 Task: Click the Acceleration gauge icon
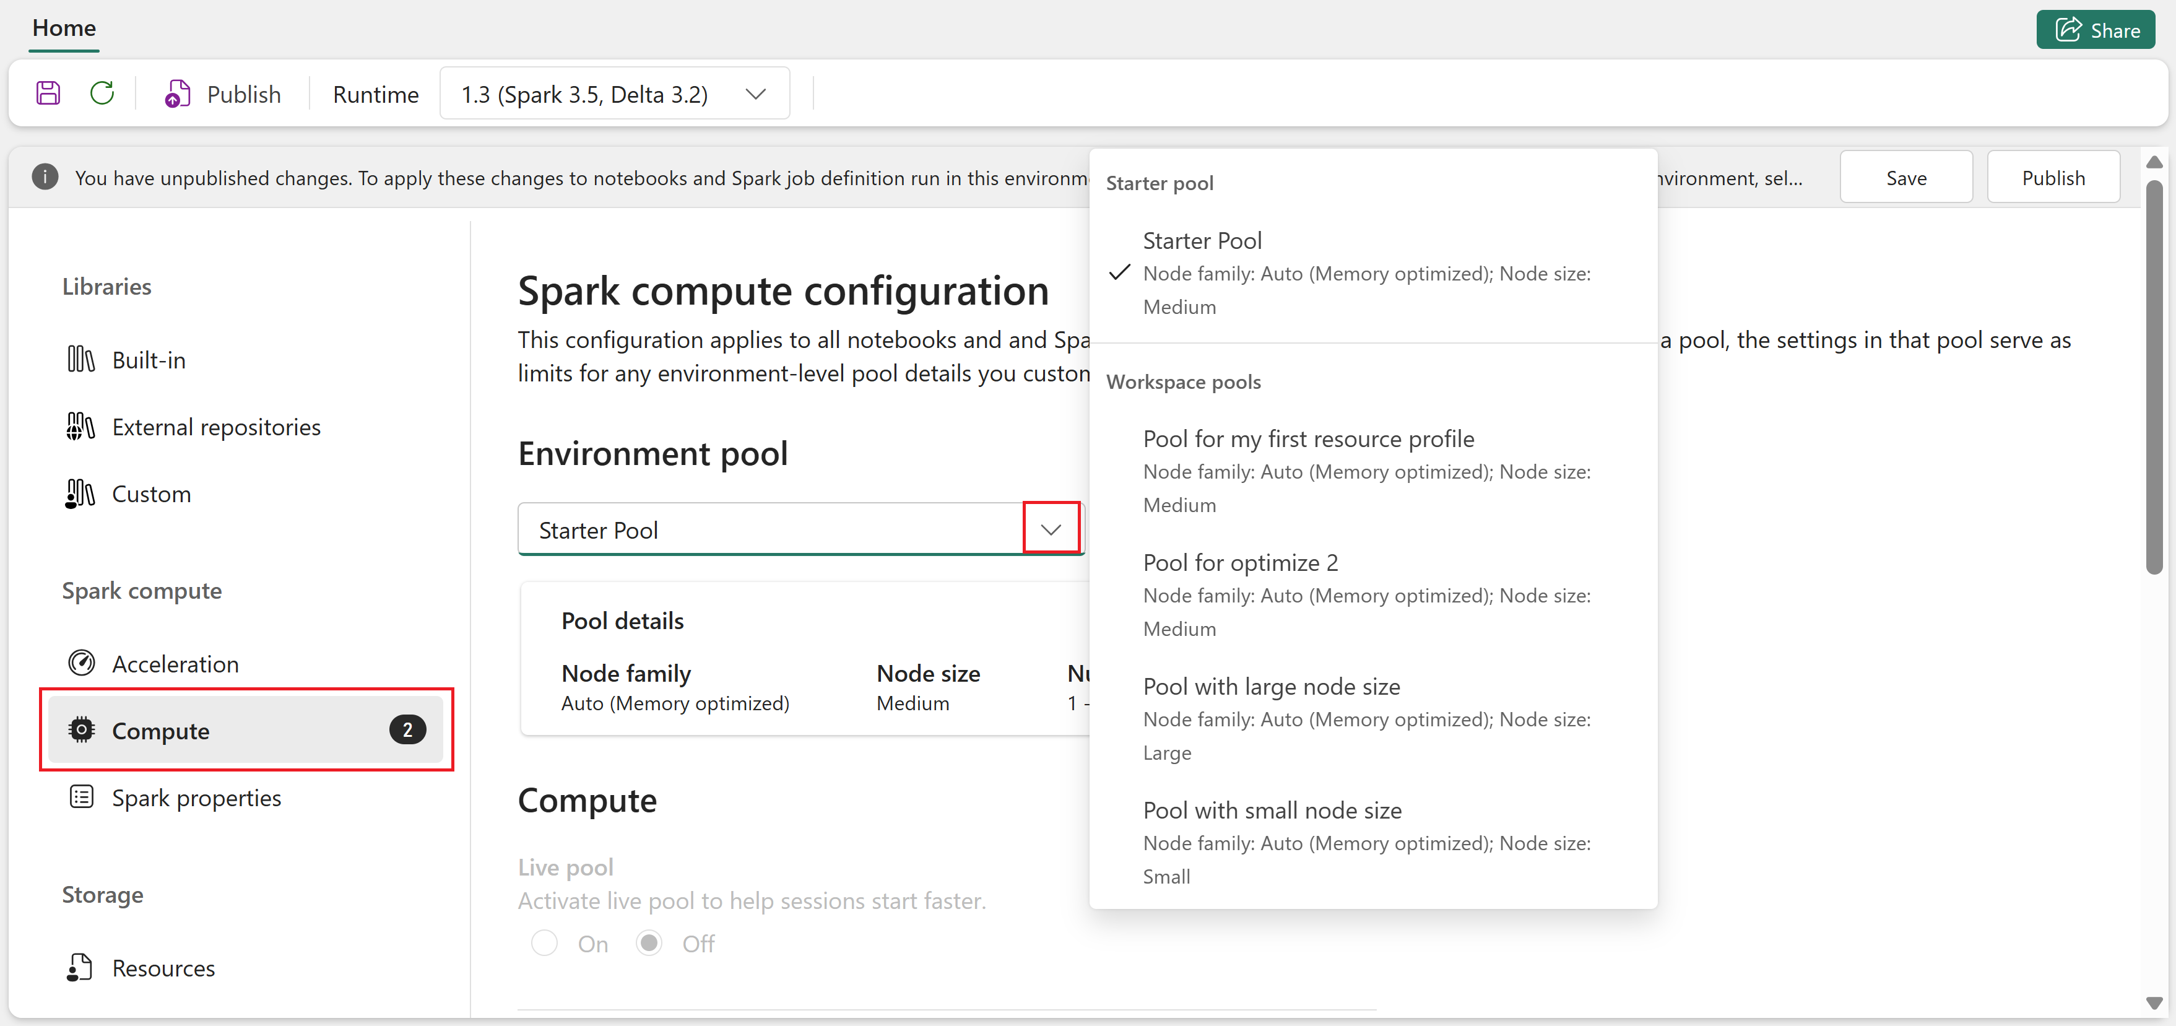[x=81, y=663]
